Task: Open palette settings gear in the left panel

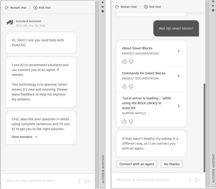Action: coord(103,11)
